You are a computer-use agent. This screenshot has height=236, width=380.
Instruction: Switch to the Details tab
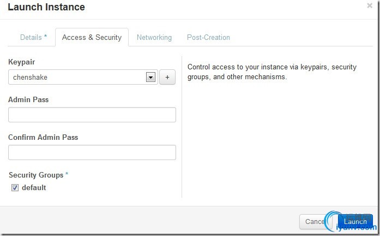pyautogui.click(x=33, y=38)
